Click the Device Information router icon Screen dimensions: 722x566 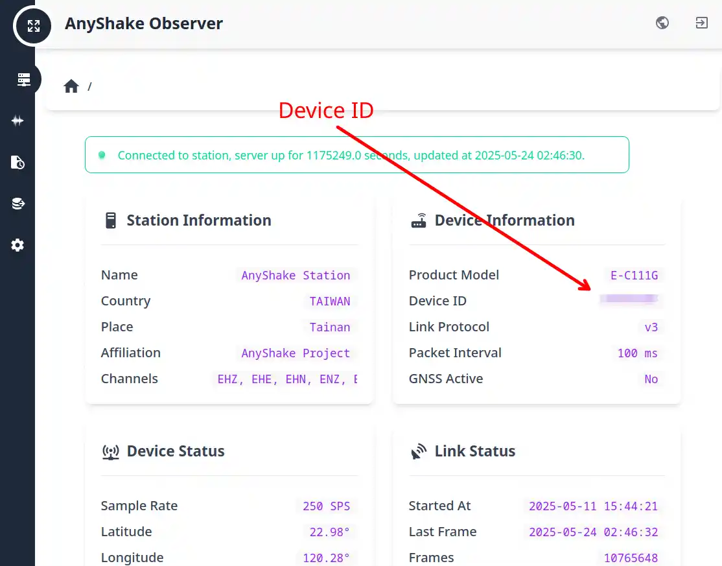pyautogui.click(x=419, y=220)
